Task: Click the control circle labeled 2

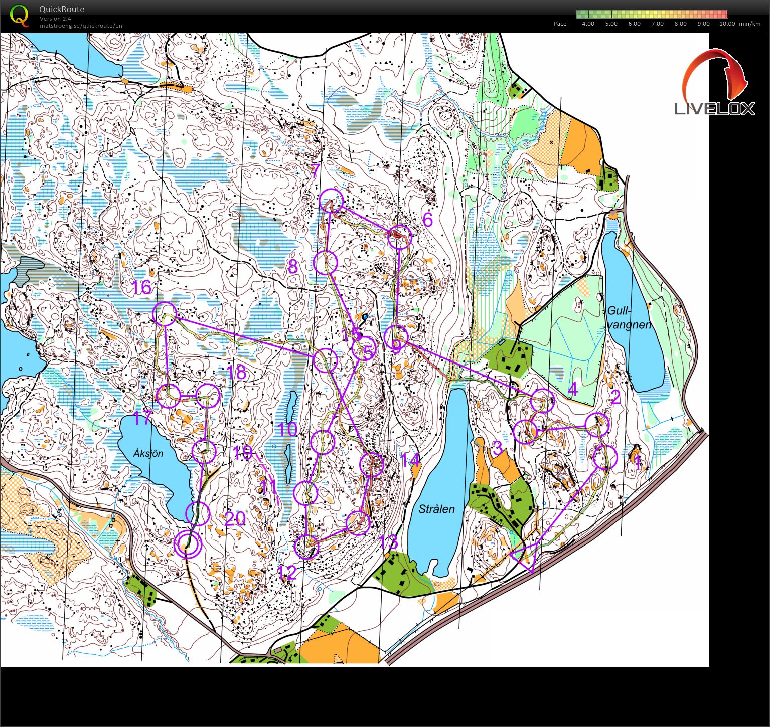Action: (x=597, y=425)
